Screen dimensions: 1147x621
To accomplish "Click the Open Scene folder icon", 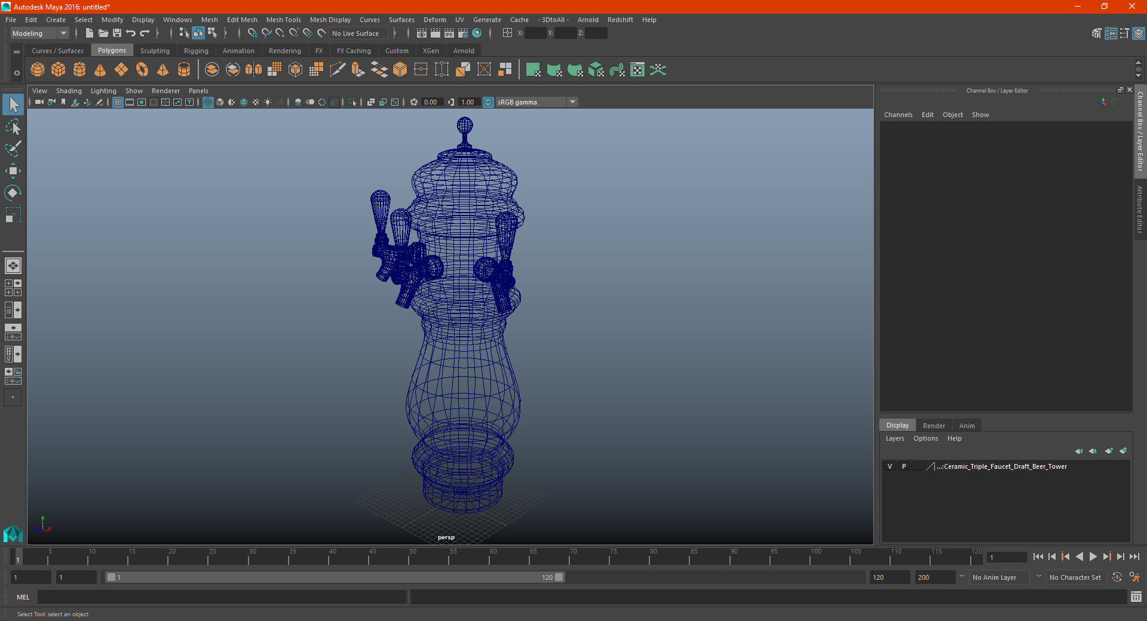I will (103, 33).
